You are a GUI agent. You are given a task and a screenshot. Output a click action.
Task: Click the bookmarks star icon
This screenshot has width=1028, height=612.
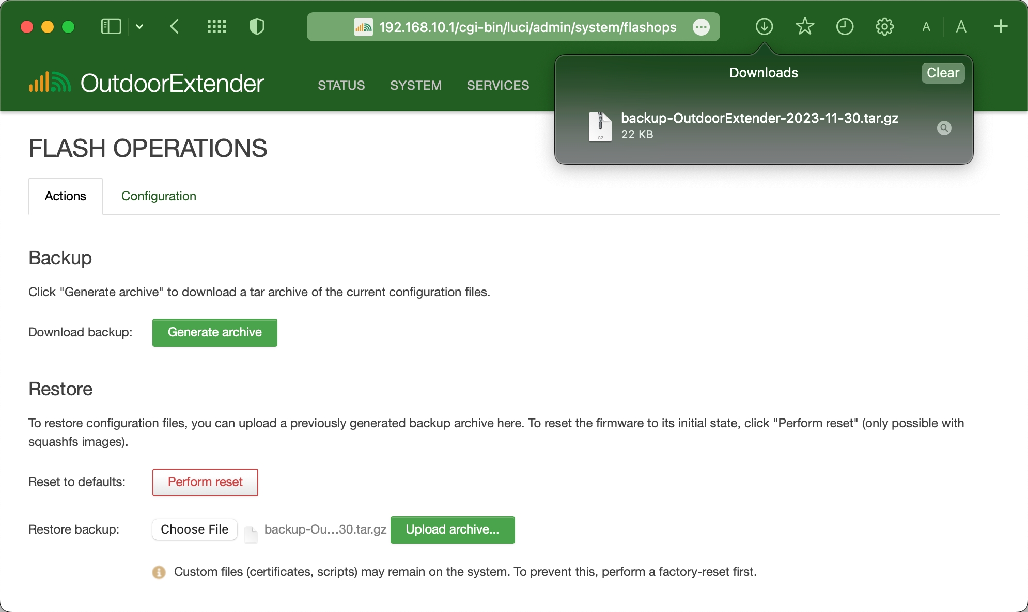pos(804,26)
